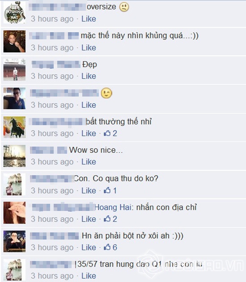The image size is (246, 282).
Task: Click '3 hours ago' timestamp on 'Đẹp' comment
Action: (52, 76)
